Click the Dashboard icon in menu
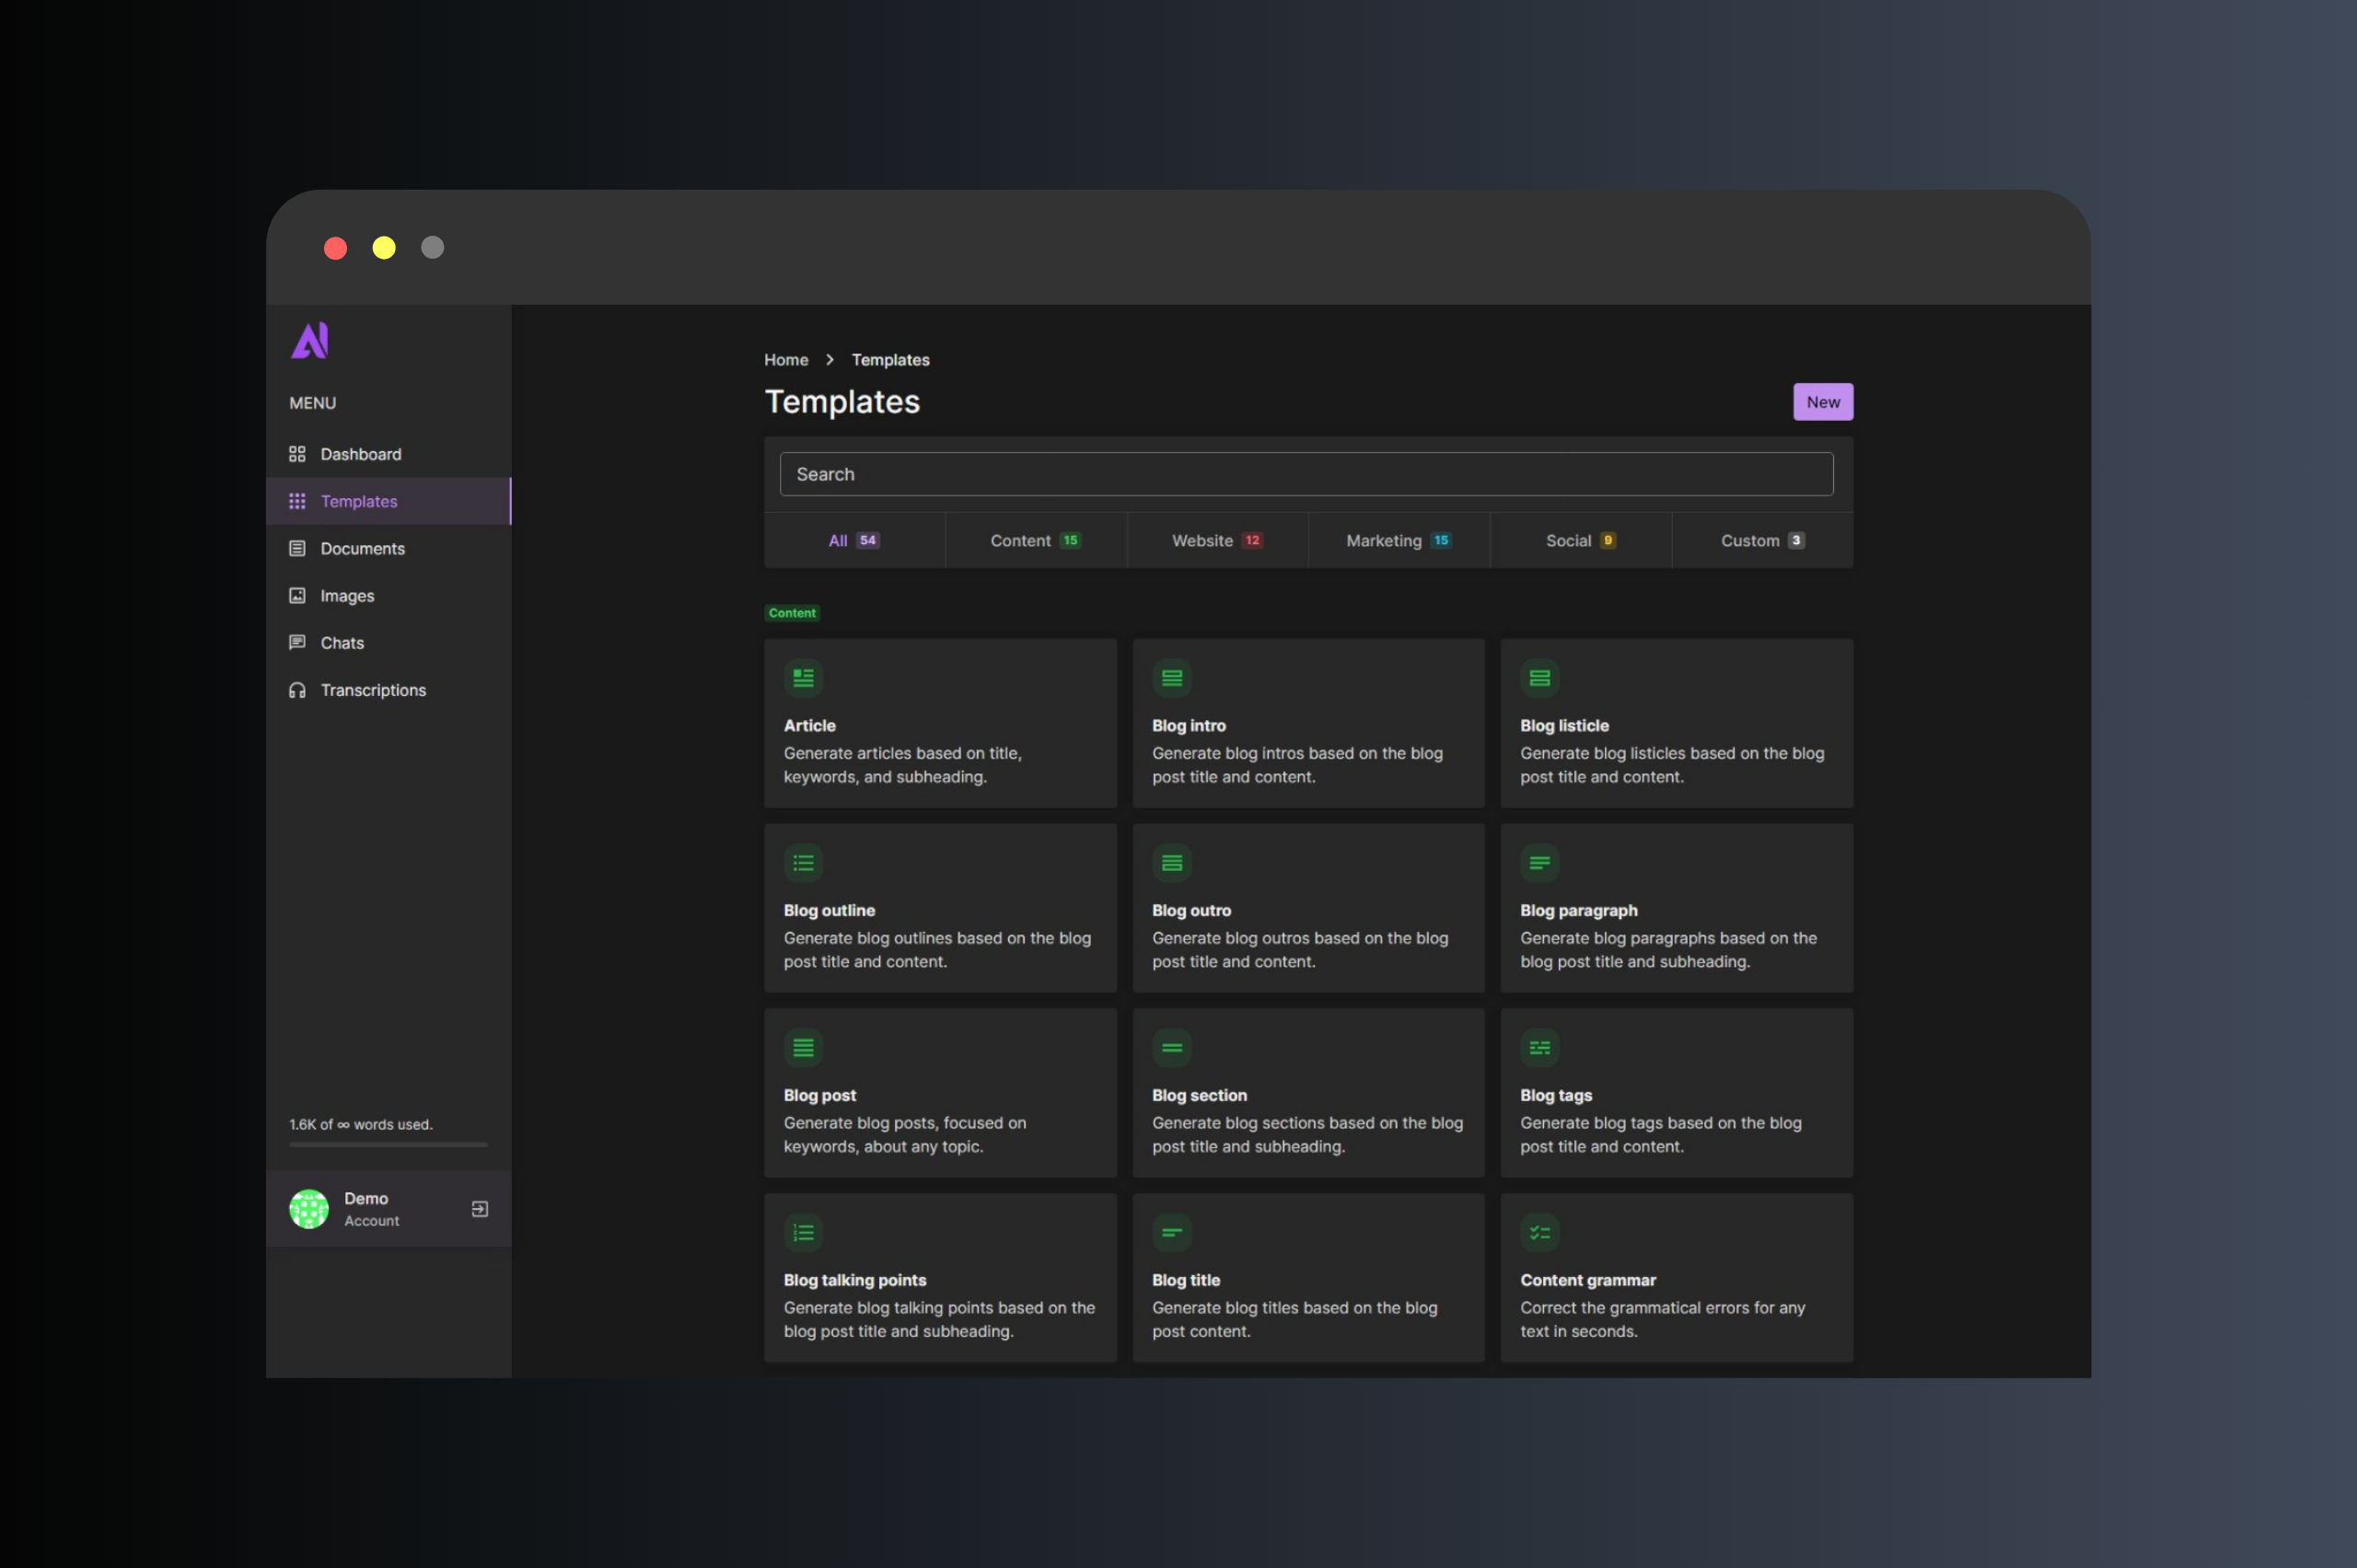Image resolution: width=2357 pixels, height=1568 pixels. [x=297, y=454]
